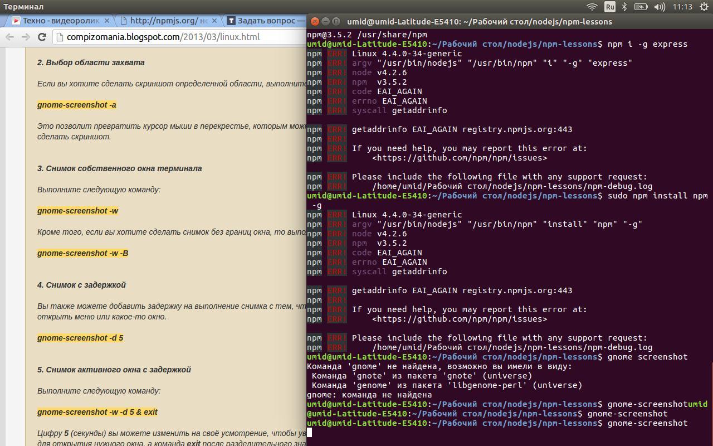This screenshot has width=713, height=446.
Task: Click the text Выполните следующую команду above gnome-screenshot -w
Action: tap(99, 190)
